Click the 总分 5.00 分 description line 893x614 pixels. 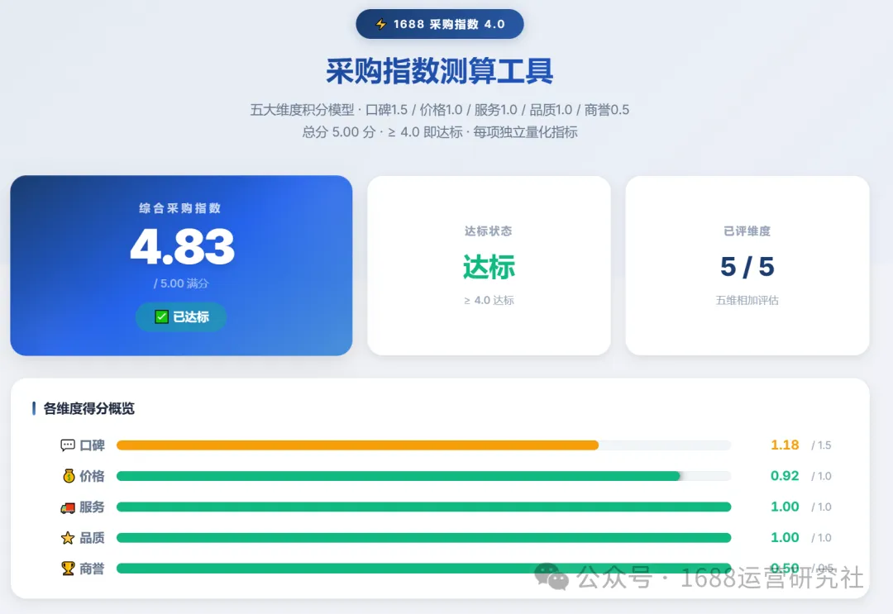(x=440, y=132)
